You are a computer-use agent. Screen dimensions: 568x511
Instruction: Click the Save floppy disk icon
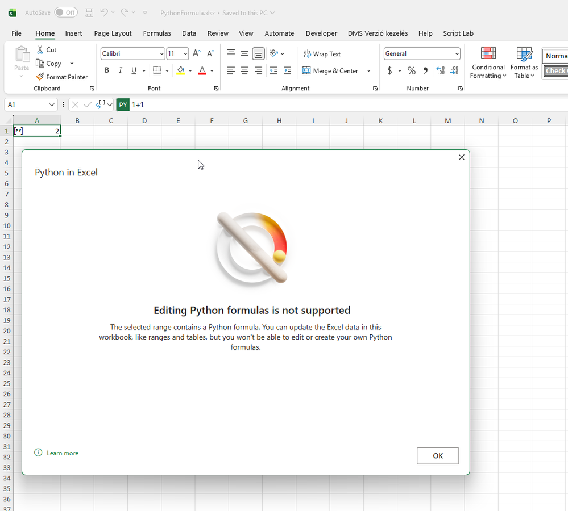tap(89, 12)
